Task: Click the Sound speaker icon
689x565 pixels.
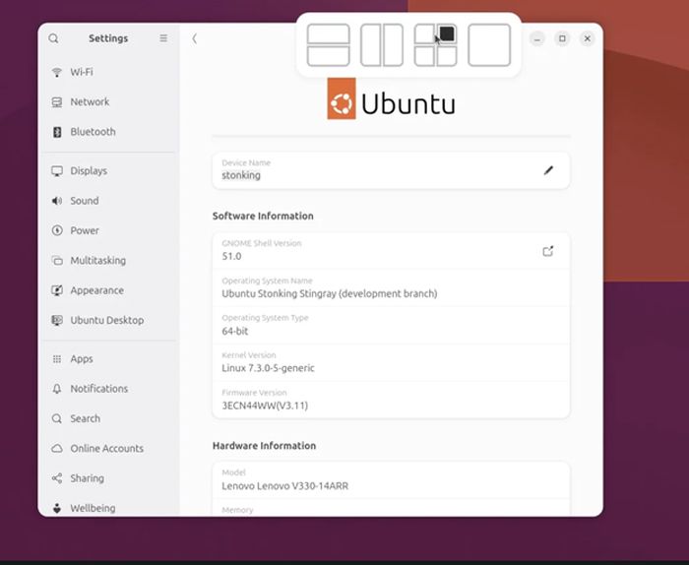Action: pyautogui.click(x=57, y=201)
